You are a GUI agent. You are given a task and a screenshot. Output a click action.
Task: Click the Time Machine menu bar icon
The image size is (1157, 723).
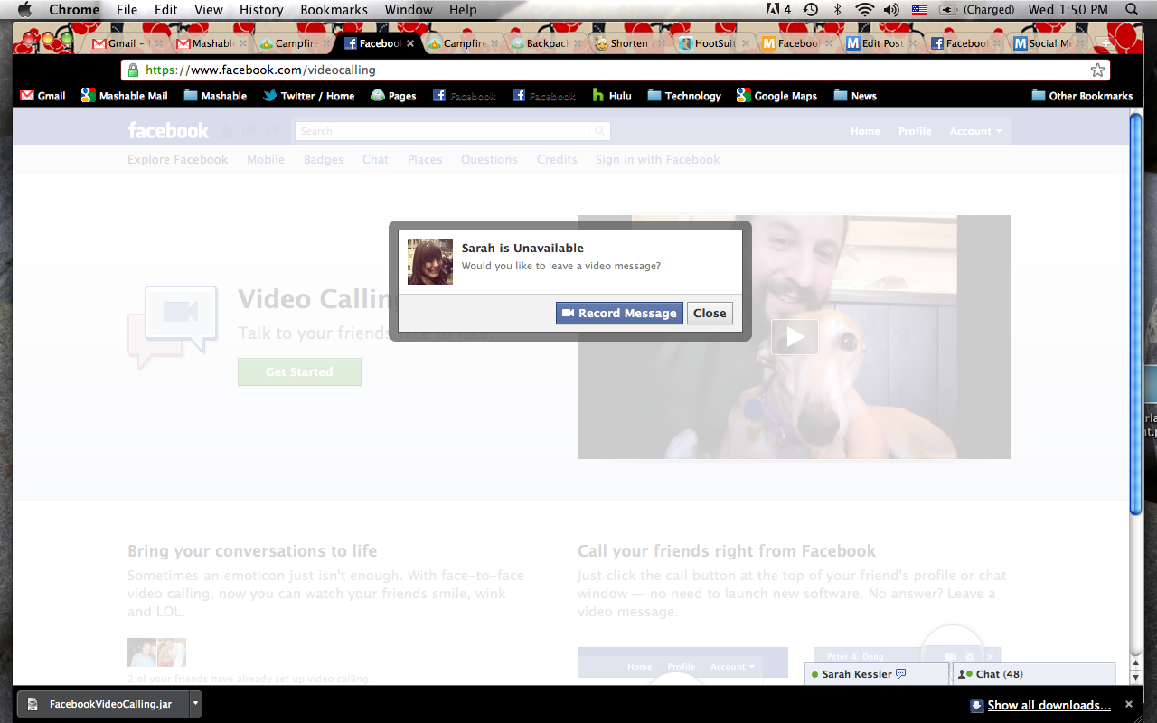pyautogui.click(x=811, y=10)
